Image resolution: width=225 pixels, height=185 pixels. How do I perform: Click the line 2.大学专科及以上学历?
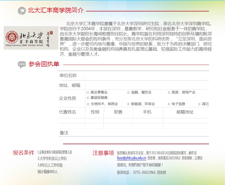52,159
